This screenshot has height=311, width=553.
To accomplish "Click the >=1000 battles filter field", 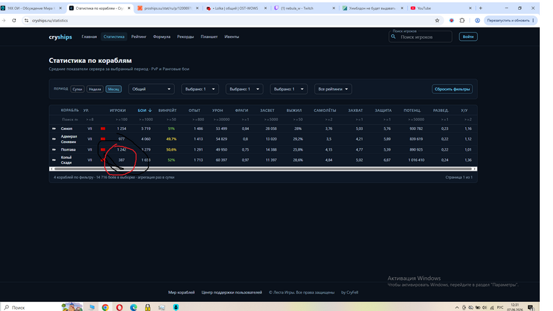I will (x=146, y=120).
